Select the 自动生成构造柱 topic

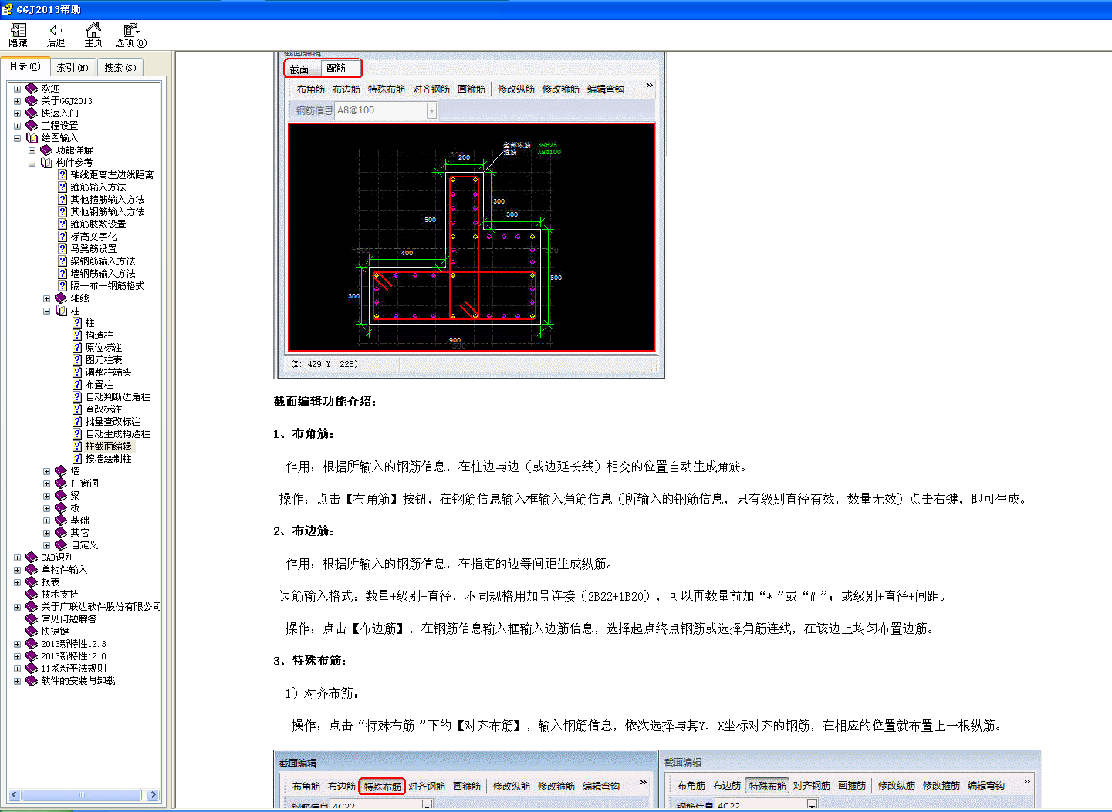(117, 434)
